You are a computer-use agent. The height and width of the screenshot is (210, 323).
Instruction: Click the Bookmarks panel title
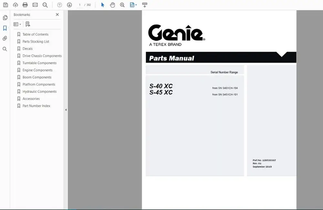(x=22, y=14)
